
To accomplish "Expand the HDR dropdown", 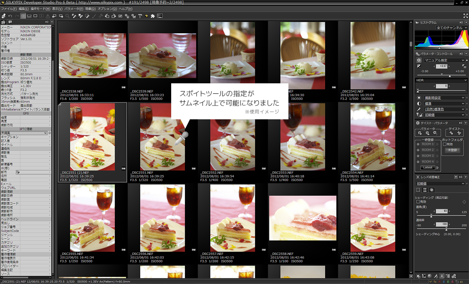I will coord(441,80).
